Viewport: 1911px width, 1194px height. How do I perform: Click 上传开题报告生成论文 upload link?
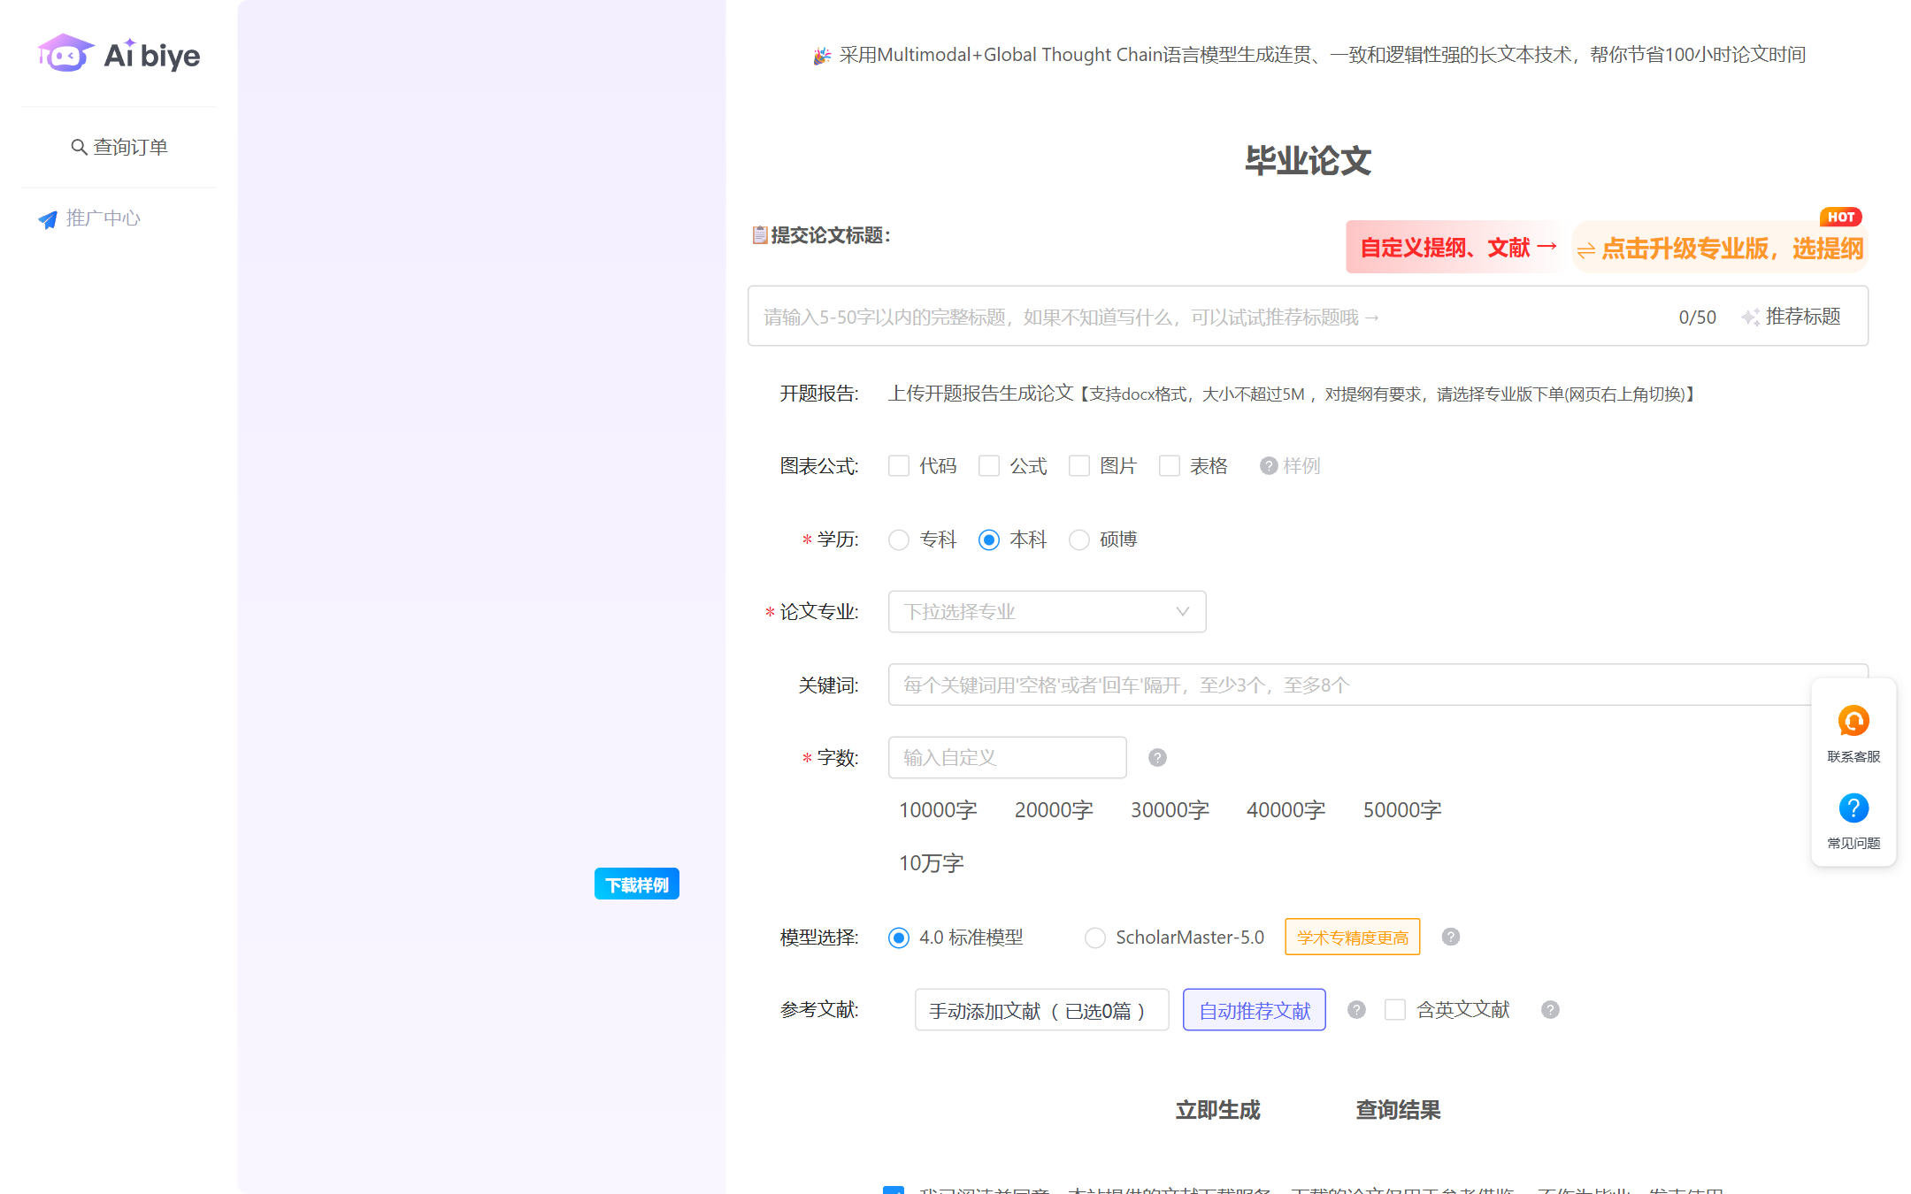coord(980,394)
